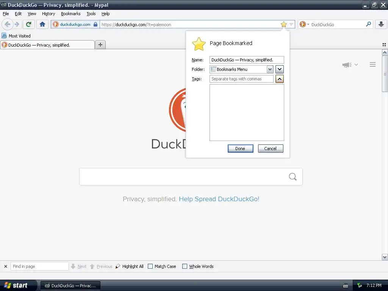The width and height of the screenshot is (388, 291).
Task: Click the DuckDuckGo main search box
Action: pyautogui.click(x=191, y=177)
